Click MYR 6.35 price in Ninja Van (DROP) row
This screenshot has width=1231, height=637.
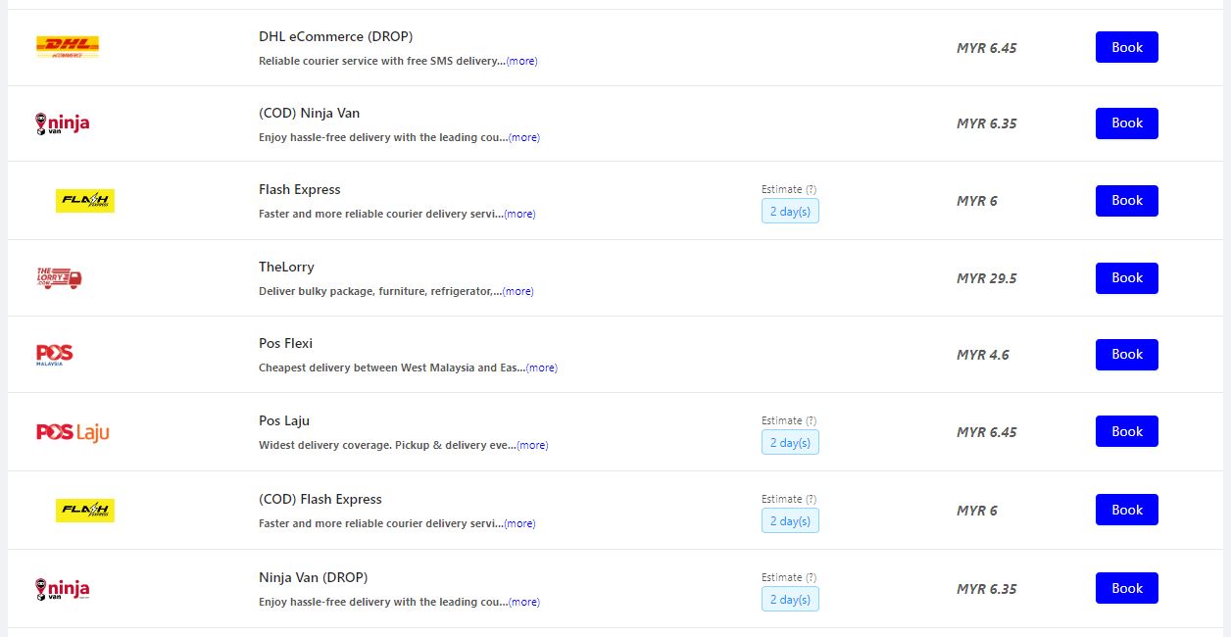[x=987, y=589]
